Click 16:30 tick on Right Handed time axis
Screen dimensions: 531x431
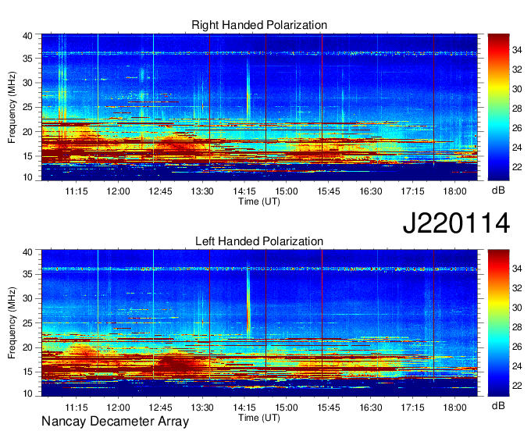(370, 191)
